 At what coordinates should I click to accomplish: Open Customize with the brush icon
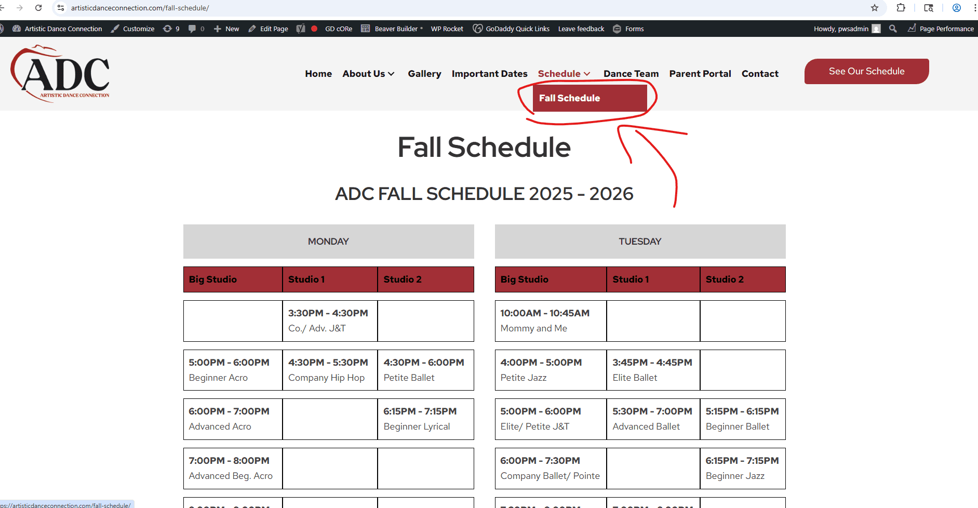click(x=132, y=29)
